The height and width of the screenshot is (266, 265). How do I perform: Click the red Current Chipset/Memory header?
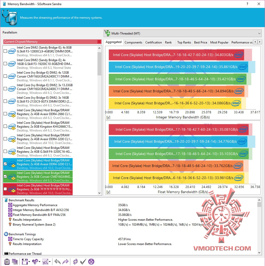(52, 42)
